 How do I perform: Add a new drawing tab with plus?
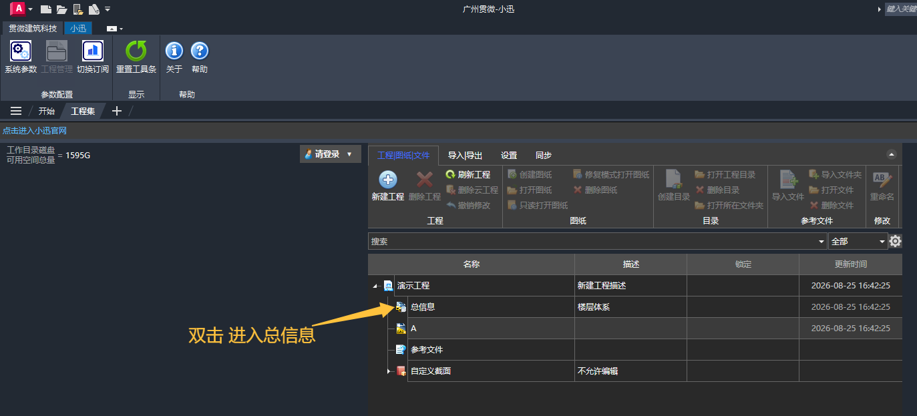click(x=117, y=111)
